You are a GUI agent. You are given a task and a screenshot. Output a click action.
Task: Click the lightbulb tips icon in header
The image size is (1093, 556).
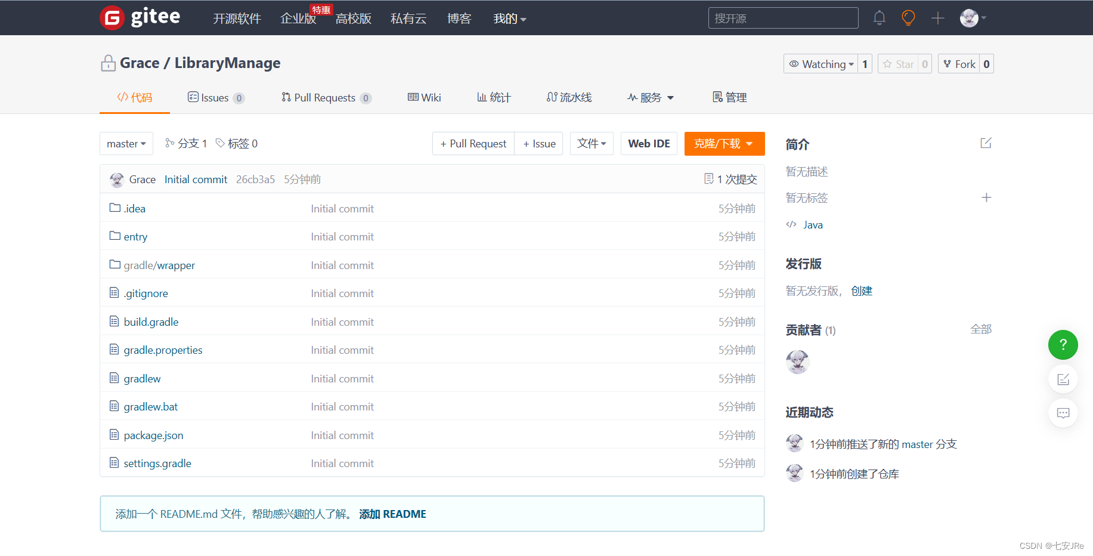908,18
